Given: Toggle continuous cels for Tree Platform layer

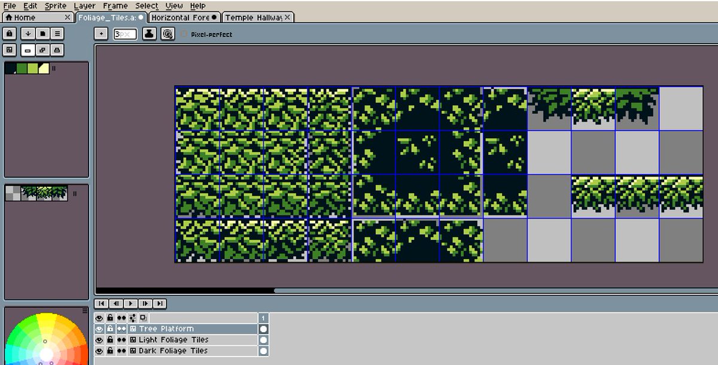Looking at the screenshot, I should 121,329.
